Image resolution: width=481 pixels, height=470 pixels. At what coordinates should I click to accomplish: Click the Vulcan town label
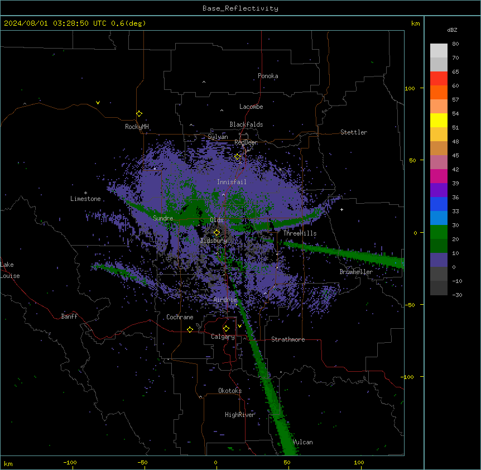pyautogui.click(x=303, y=442)
